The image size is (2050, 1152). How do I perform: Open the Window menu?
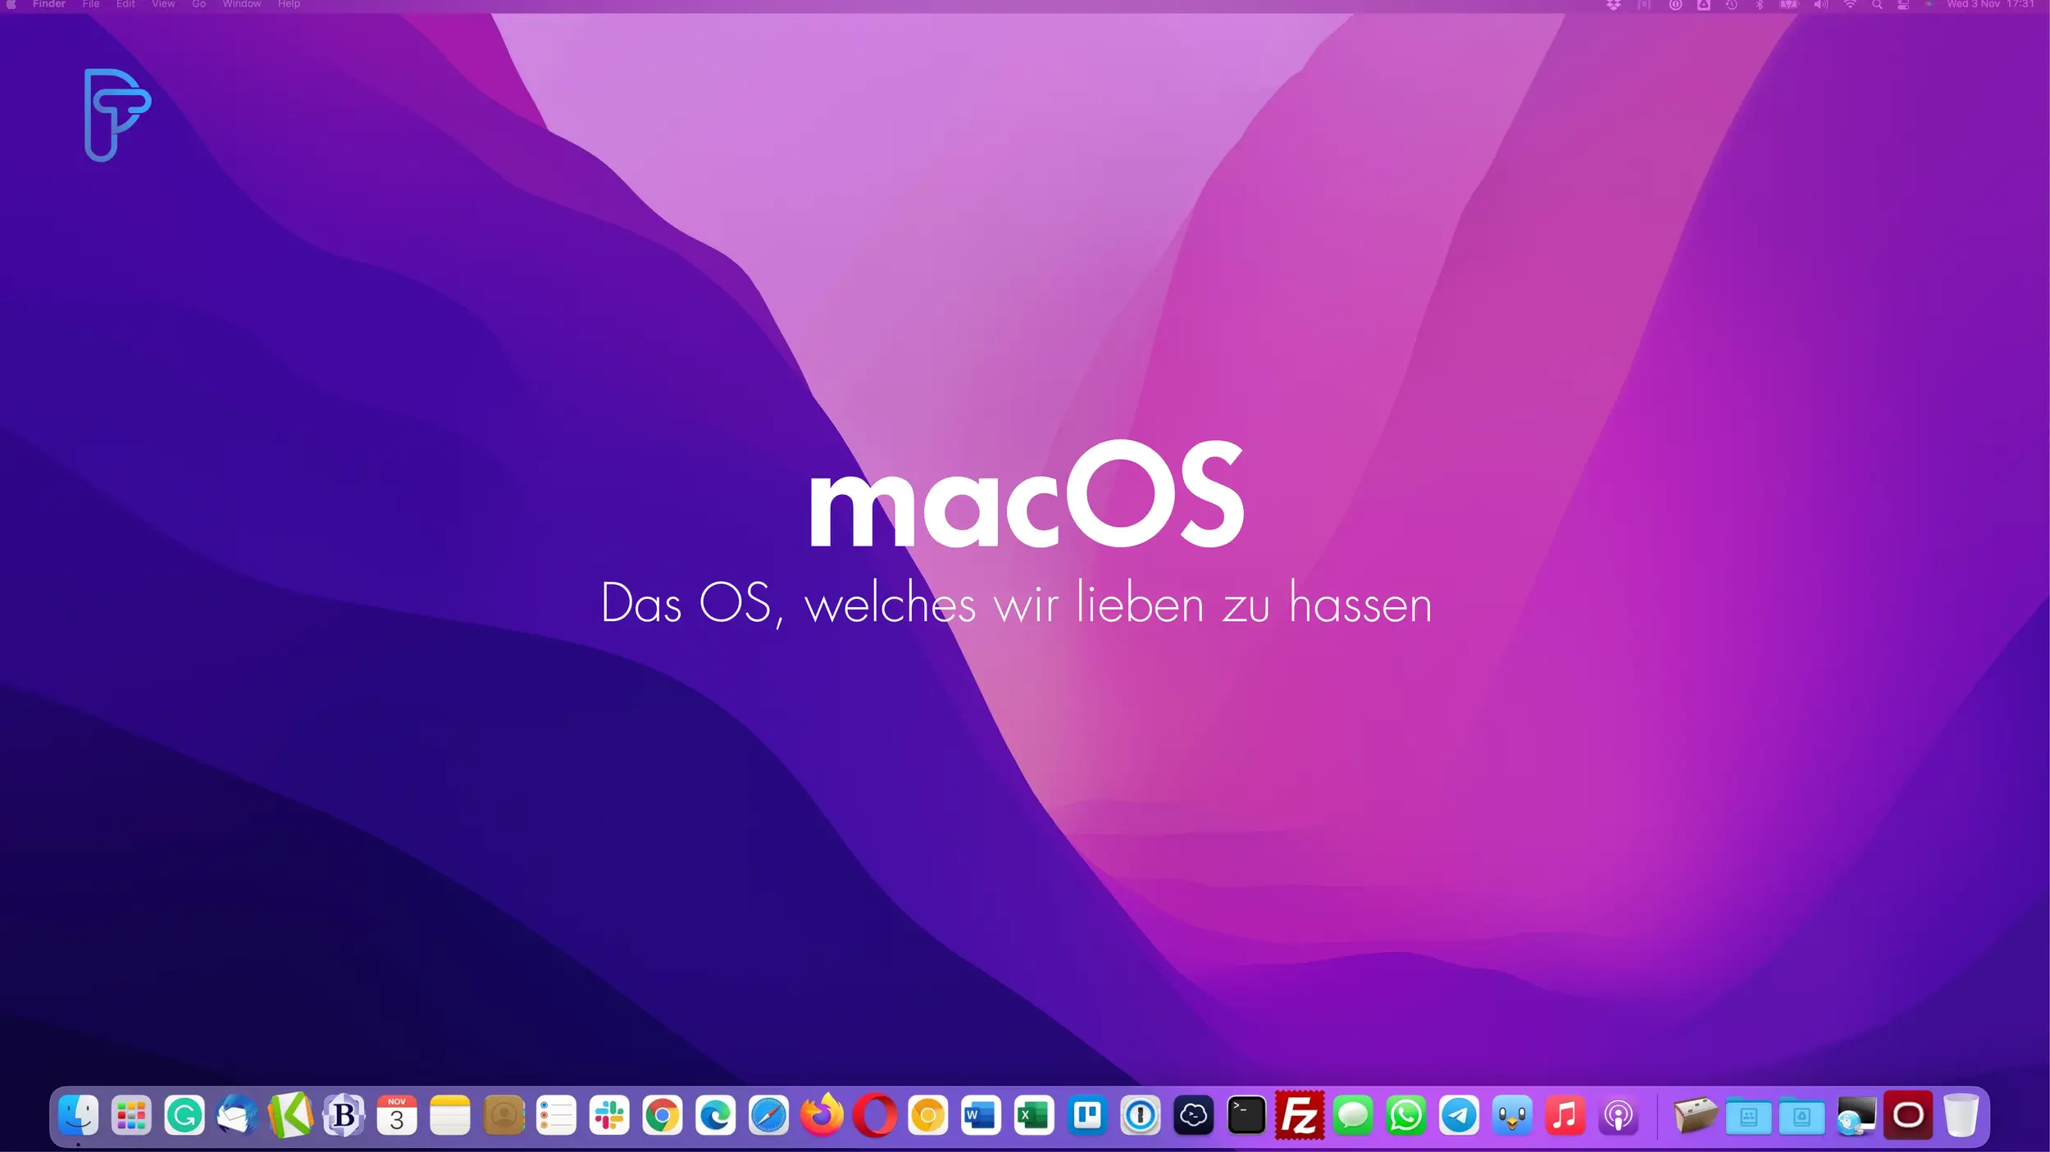[x=242, y=4]
